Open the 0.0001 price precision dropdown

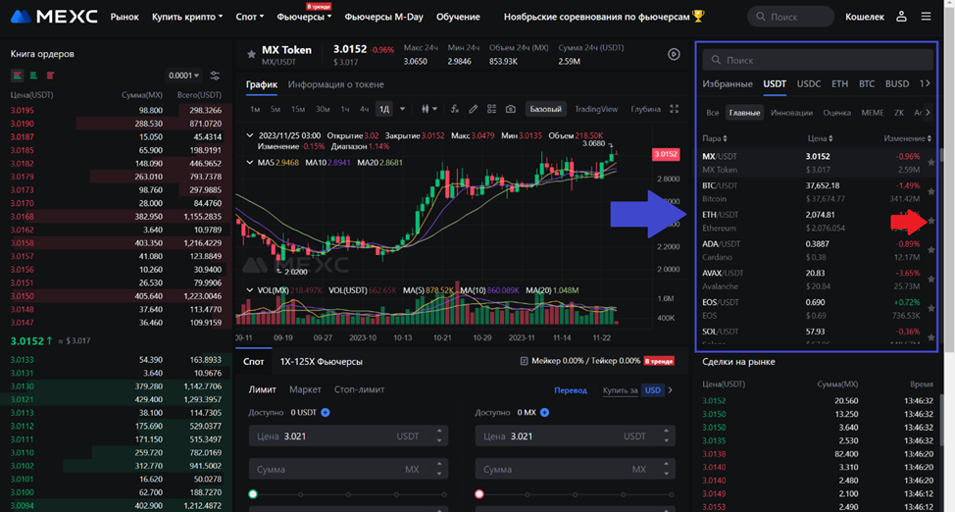coord(183,76)
